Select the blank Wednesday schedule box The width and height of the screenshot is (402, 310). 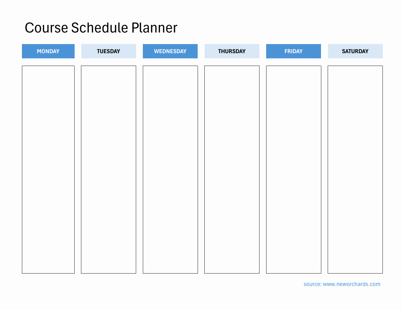(170, 169)
